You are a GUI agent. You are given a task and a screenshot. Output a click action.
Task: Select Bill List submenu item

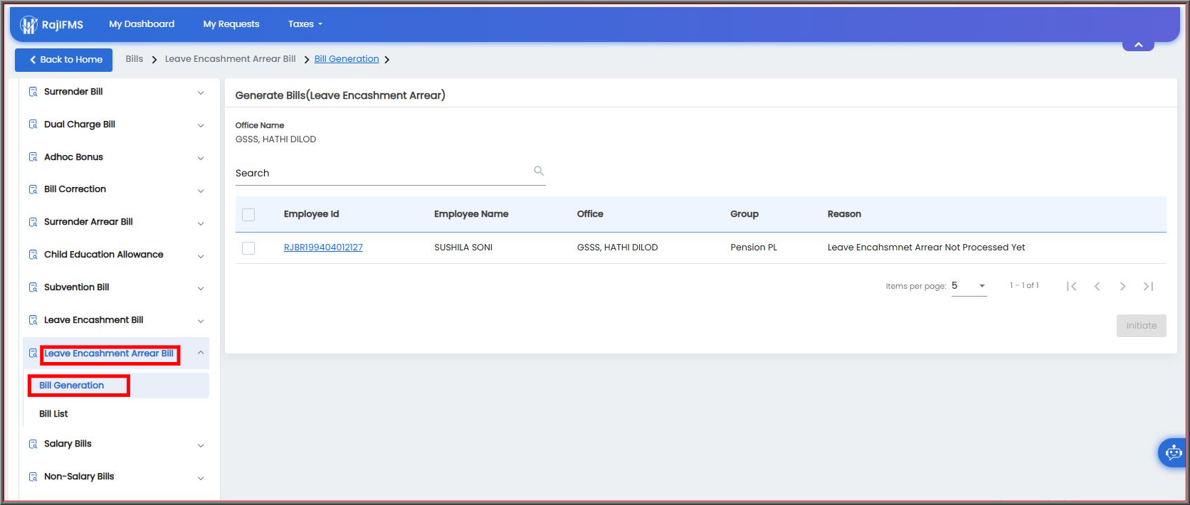53,414
